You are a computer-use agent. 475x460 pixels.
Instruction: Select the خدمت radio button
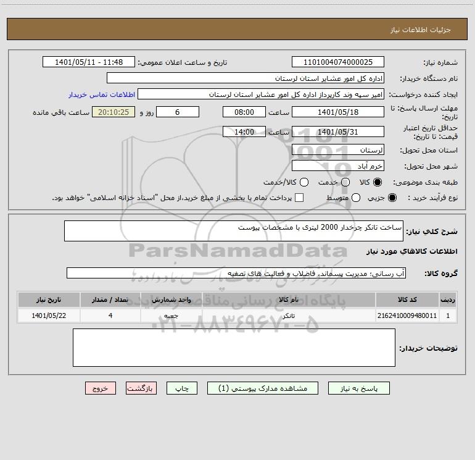pyautogui.click(x=345, y=182)
